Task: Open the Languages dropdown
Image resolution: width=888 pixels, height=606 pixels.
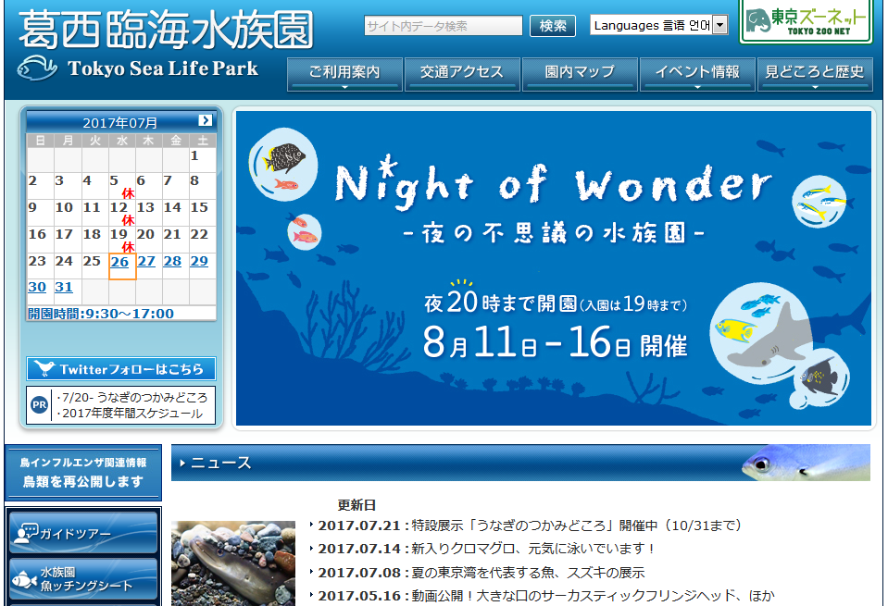Action: coord(658,26)
